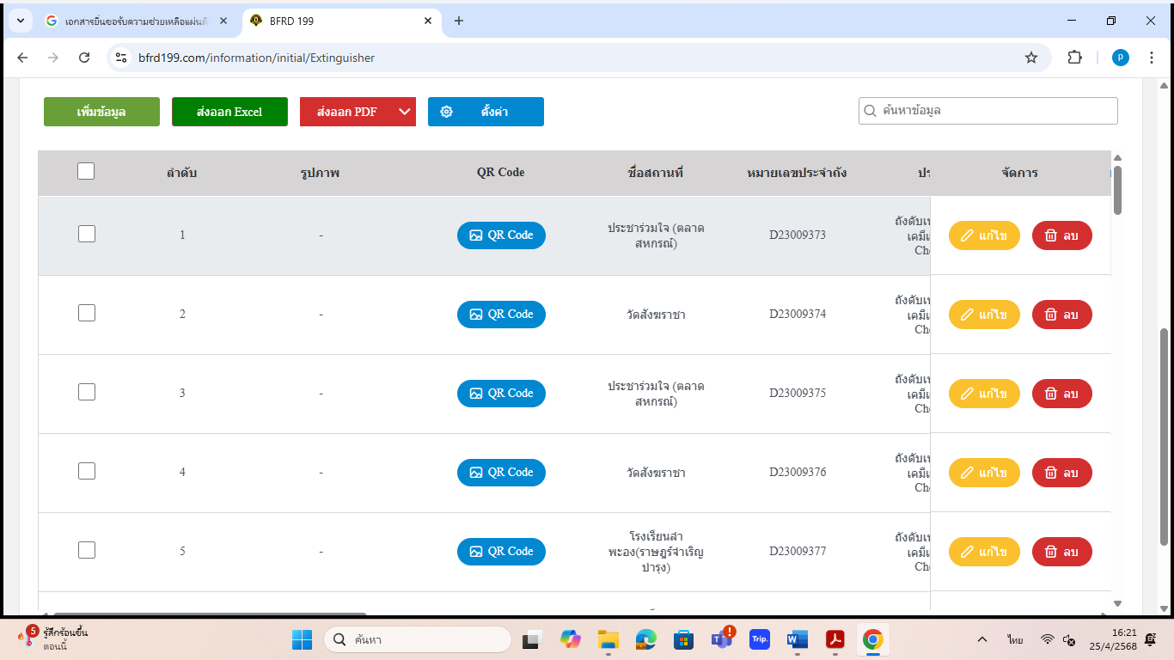Edit (แก้ไข) row 5 entry
Viewport: 1174px width, 660px height.
pos(984,552)
